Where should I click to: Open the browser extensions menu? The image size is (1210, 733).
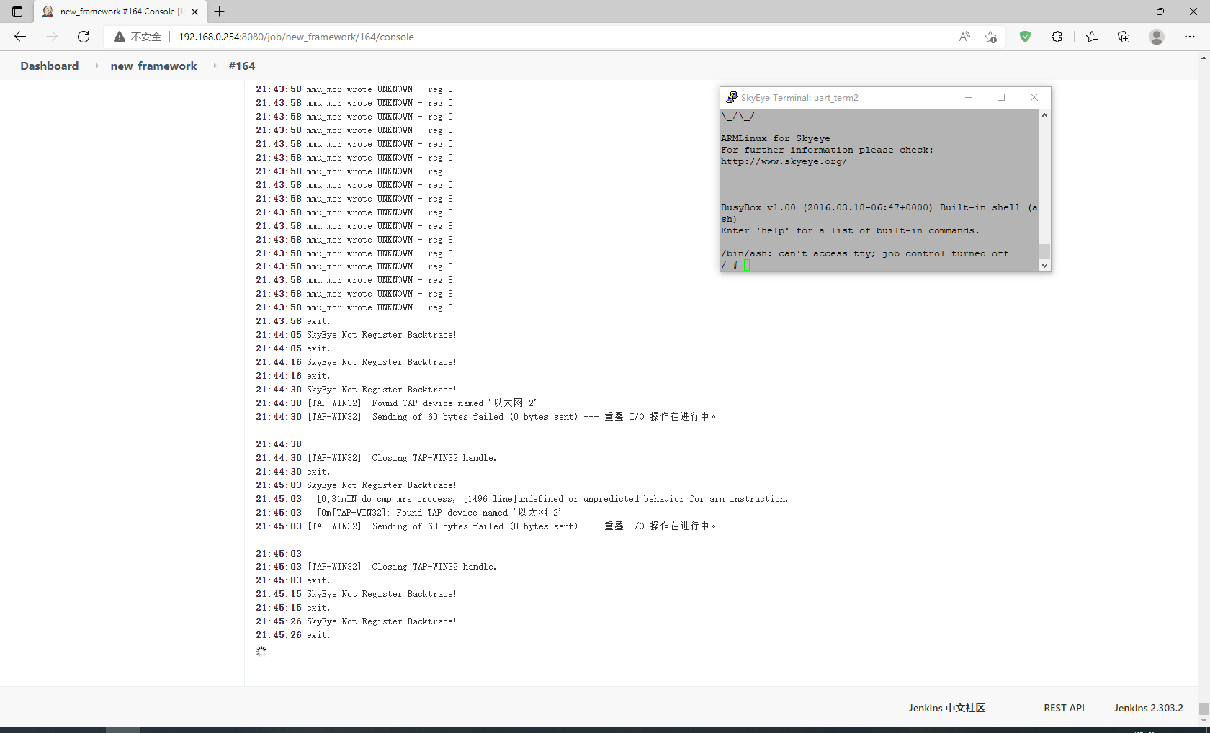pyautogui.click(x=1057, y=37)
